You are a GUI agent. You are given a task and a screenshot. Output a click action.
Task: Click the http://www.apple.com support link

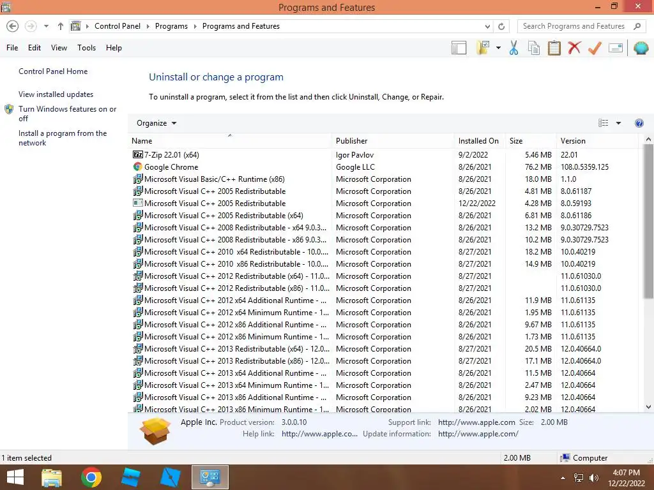[x=476, y=422]
